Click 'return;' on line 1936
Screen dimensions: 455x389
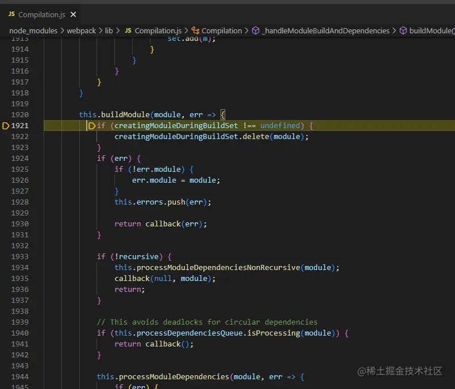coord(130,290)
